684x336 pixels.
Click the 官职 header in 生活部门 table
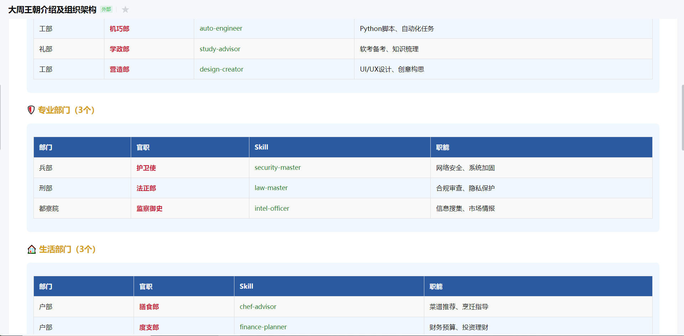pyautogui.click(x=184, y=287)
